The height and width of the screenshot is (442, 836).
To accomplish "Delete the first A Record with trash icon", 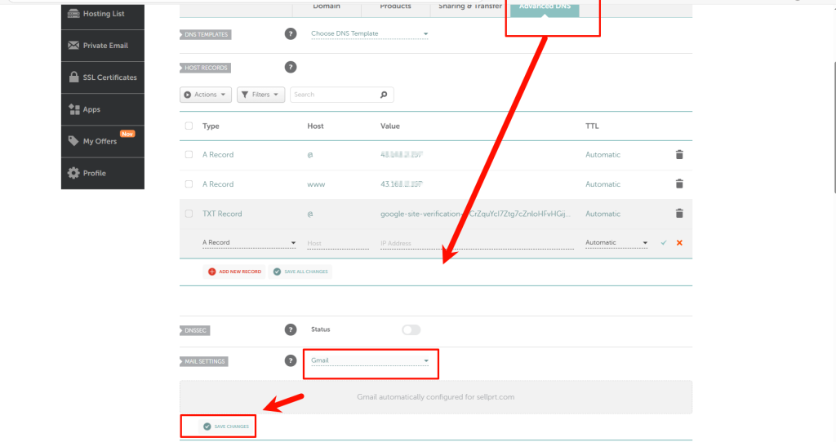I will (x=678, y=154).
